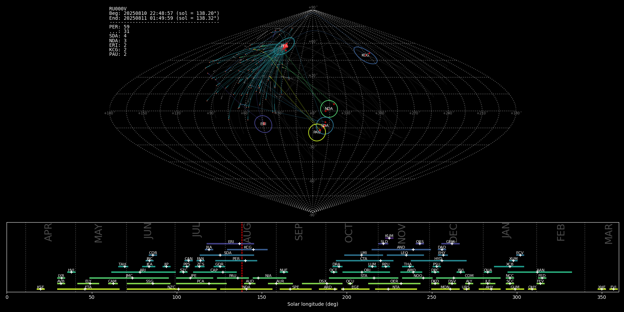
Task: Click the COM shower bar in timeline
Action: coord(468,278)
